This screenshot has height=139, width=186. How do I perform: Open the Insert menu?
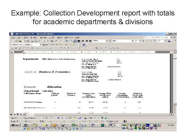pyautogui.click(x=34, y=37)
